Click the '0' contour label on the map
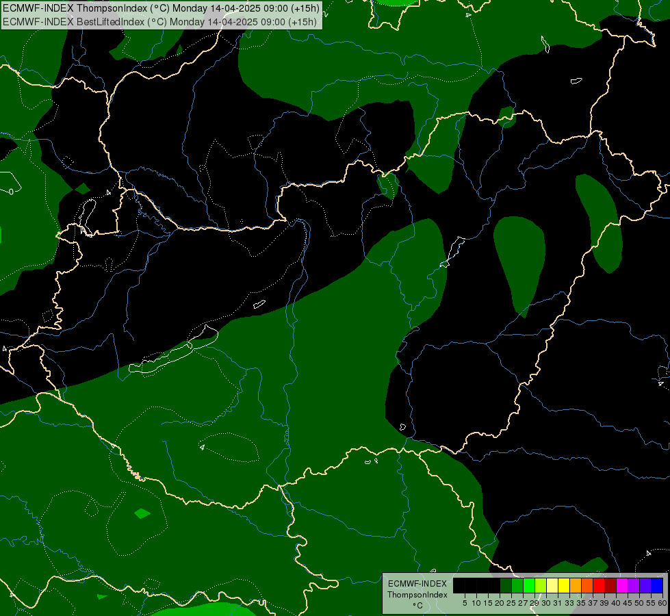The height and width of the screenshot is (616, 670). pyautogui.click(x=11, y=192)
